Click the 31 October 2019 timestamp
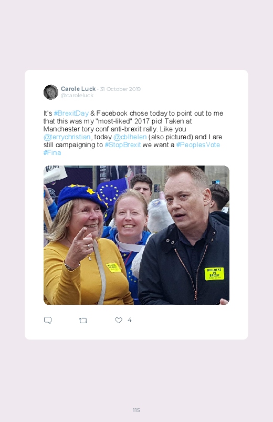 pyautogui.click(x=120, y=89)
